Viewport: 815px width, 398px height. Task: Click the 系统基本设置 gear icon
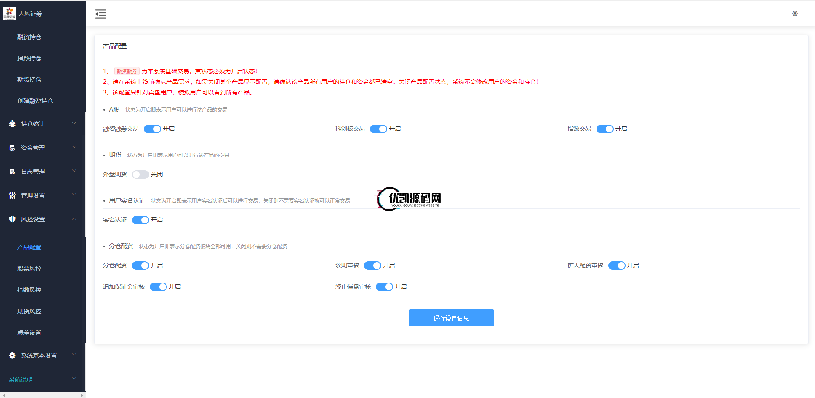12,355
